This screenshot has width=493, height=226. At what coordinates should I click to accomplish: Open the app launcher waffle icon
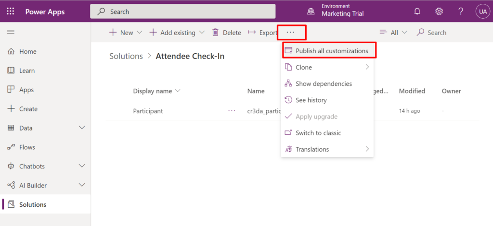11,12
